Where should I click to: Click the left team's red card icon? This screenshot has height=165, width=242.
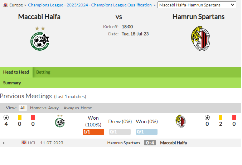33,117
